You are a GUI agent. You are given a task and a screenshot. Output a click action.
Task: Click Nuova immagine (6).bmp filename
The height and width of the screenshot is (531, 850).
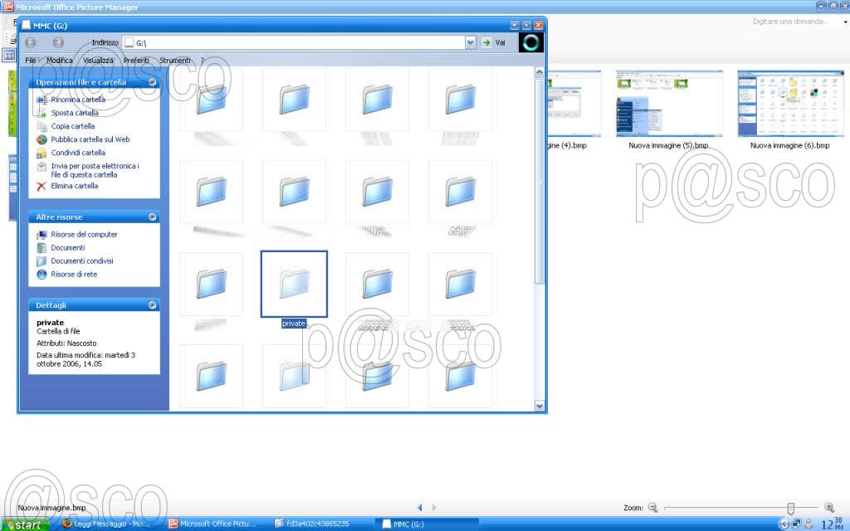[790, 146]
